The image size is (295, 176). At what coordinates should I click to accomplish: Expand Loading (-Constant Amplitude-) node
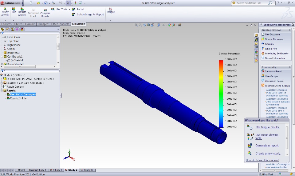[2, 83]
